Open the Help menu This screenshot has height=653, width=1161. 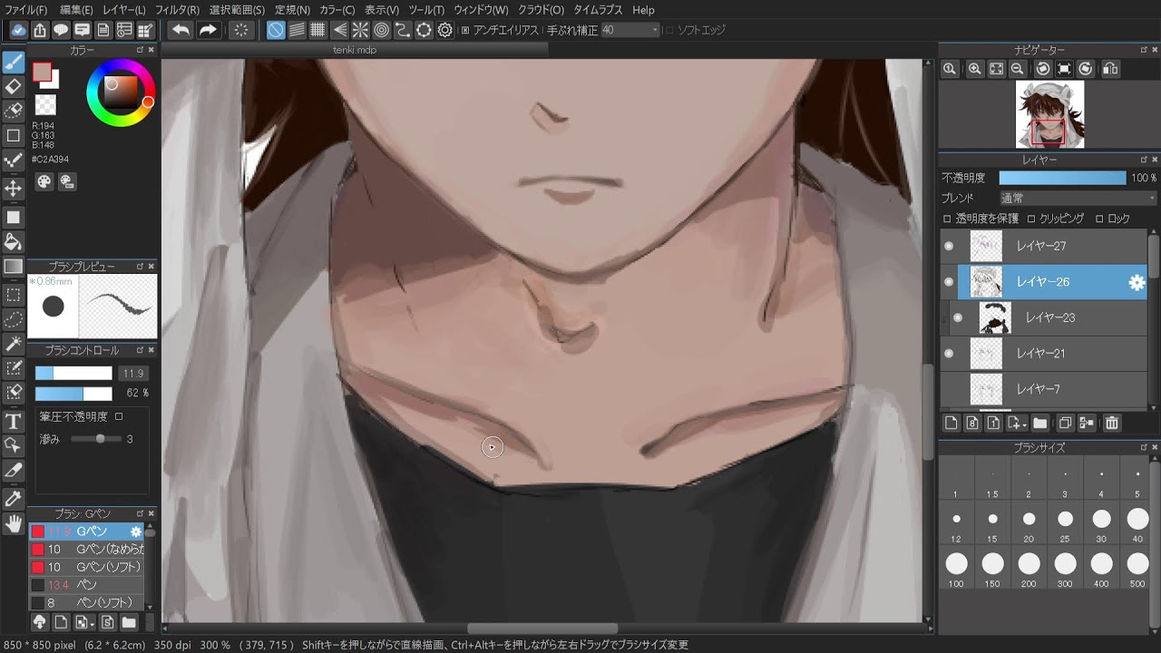coord(643,10)
